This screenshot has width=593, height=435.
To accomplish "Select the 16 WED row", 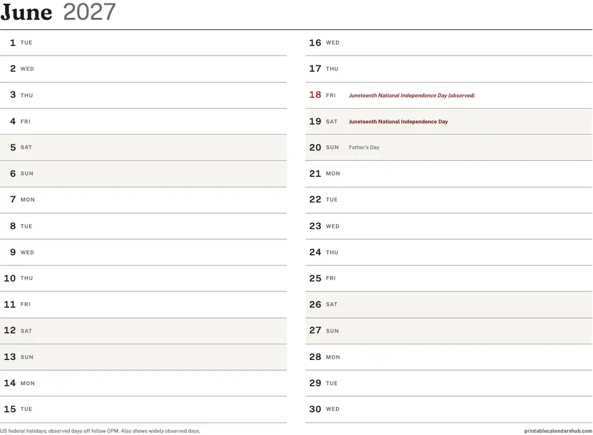I will pos(449,43).
